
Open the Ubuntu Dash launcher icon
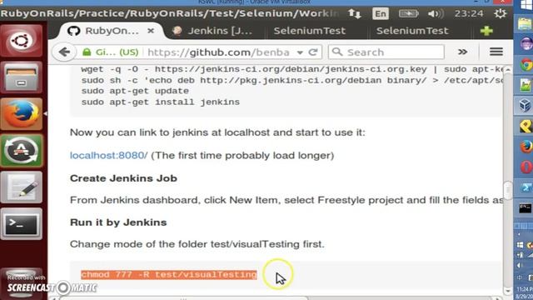22,41
